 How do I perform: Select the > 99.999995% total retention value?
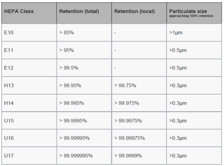(76, 156)
